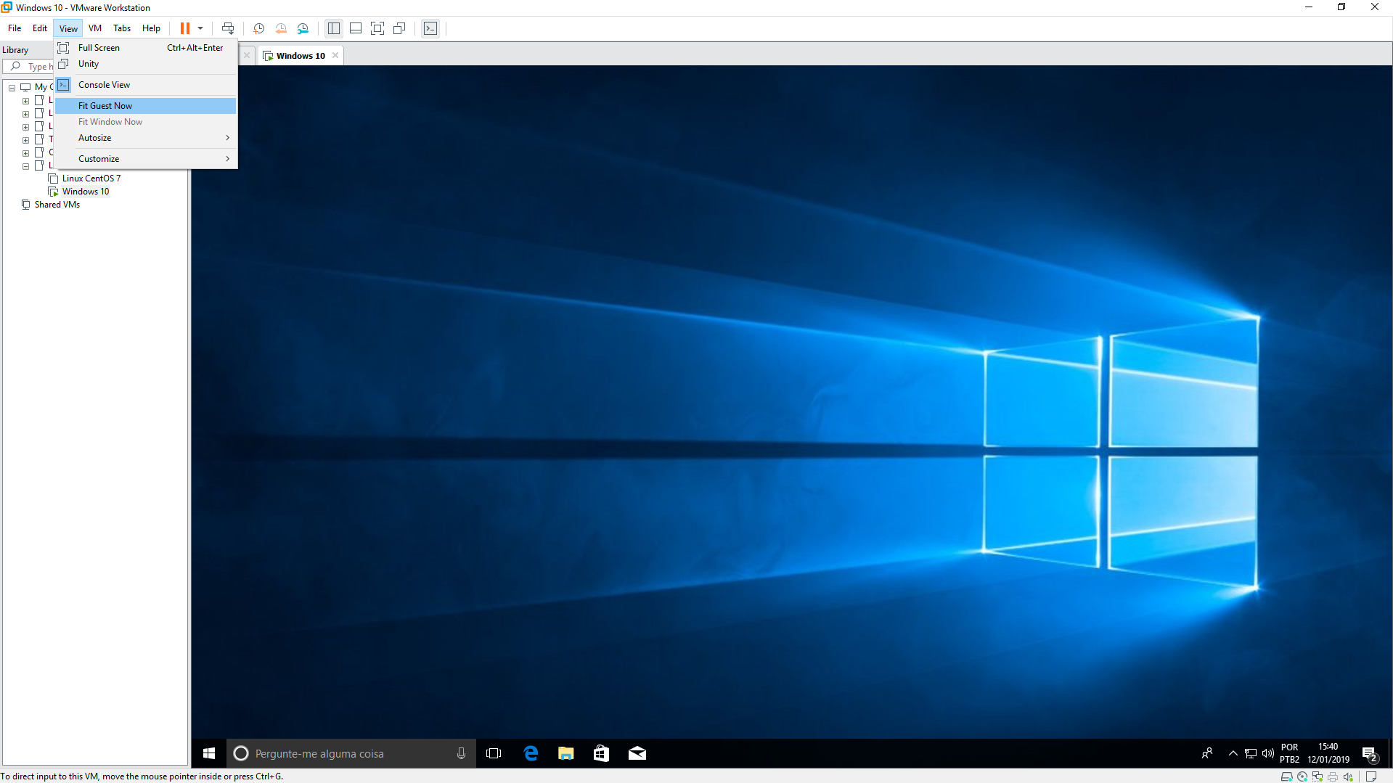This screenshot has width=1393, height=783.
Task: Pause the virtual machine with the orange button
Action: click(185, 28)
